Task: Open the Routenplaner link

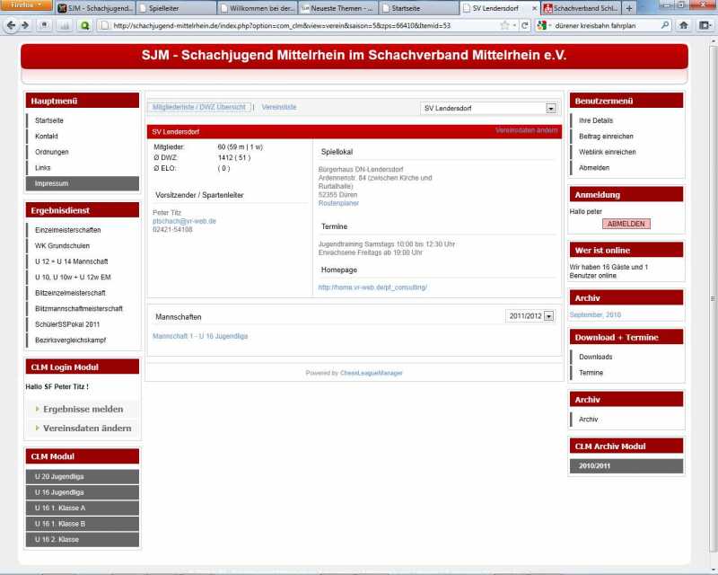Action: coord(337,203)
